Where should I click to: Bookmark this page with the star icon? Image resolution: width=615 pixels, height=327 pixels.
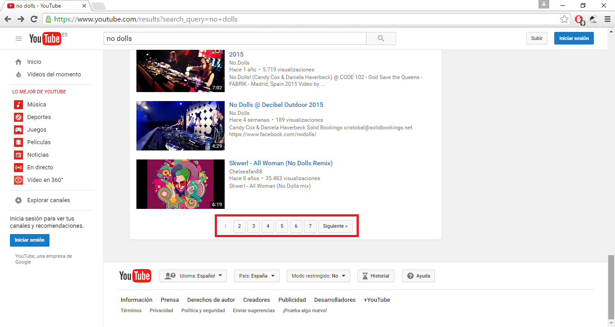[564, 19]
